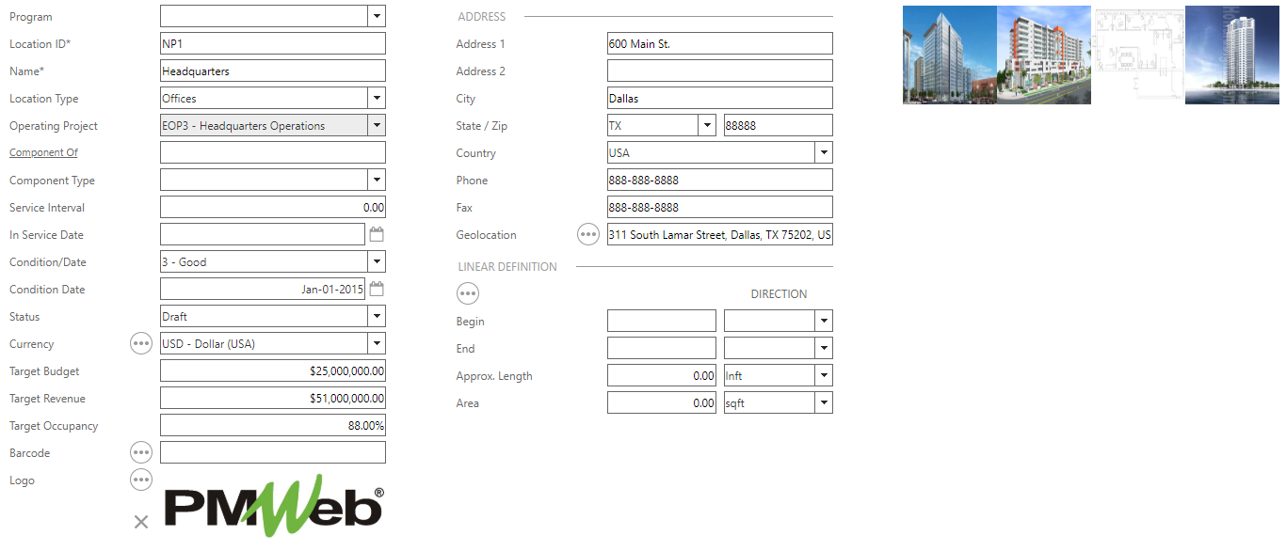Click the first glass tower building thumbnail
Viewport: 1286px width, 551px height.
[x=949, y=55]
